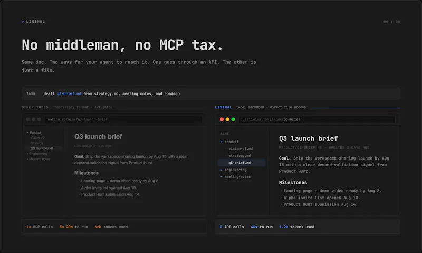Select q3-brief.md in Liminal file tree

click(x=242, y=163)
